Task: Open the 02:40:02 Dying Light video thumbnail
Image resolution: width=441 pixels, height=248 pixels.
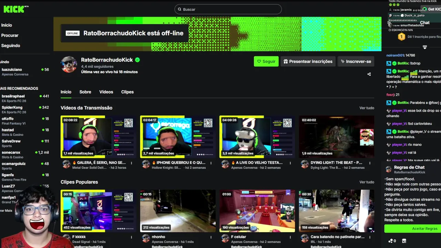Action: (336, 137)
